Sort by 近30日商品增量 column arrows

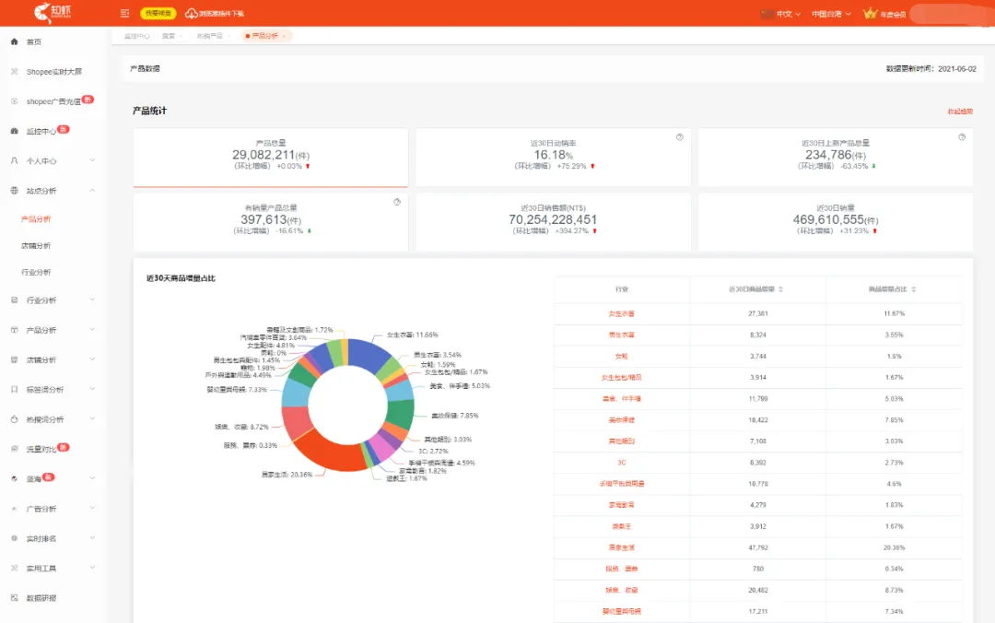[x=781, y=289]
